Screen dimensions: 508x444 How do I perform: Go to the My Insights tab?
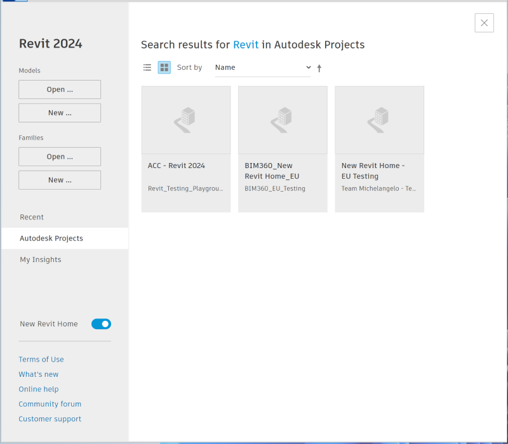pyautogui.click(x=41, y=259)
